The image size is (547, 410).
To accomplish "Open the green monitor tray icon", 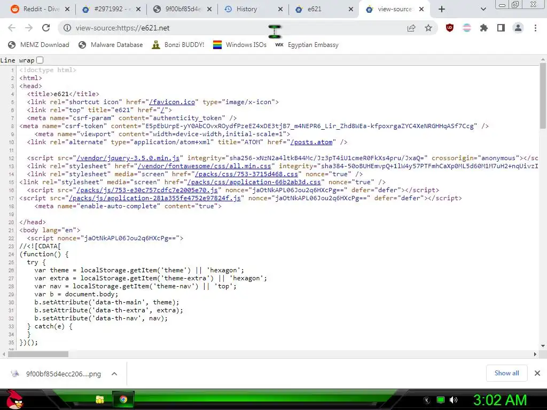I will coord(441,400).
